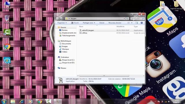
Task: Open File Explorer from taskbar
Action: (13, 101)
